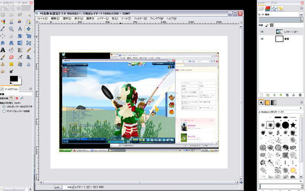This screenshot has height=191, width=305.
Task: Select the Airbrush tool
Action: 20,57
